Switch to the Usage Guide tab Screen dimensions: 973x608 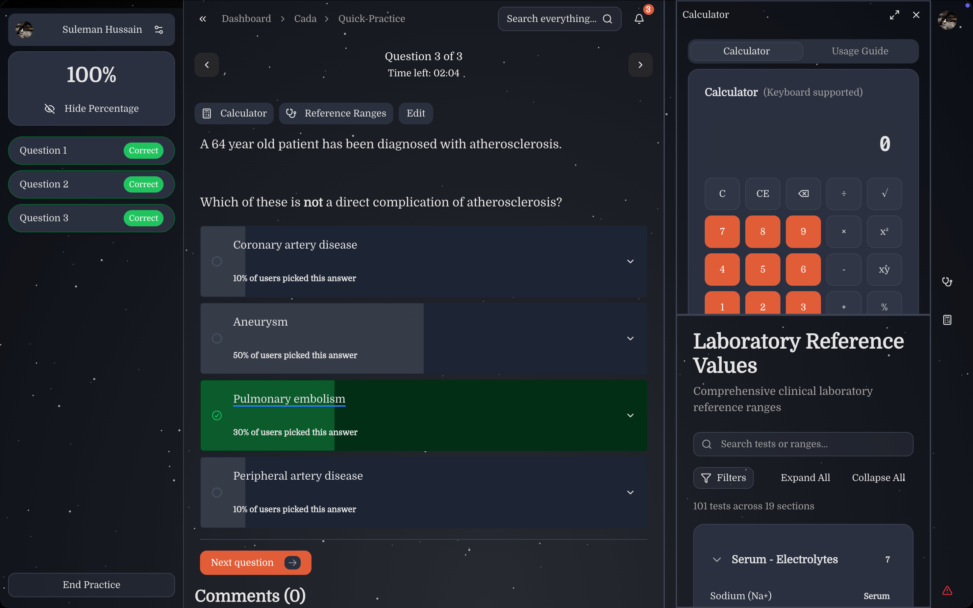(x=859, y=51)
